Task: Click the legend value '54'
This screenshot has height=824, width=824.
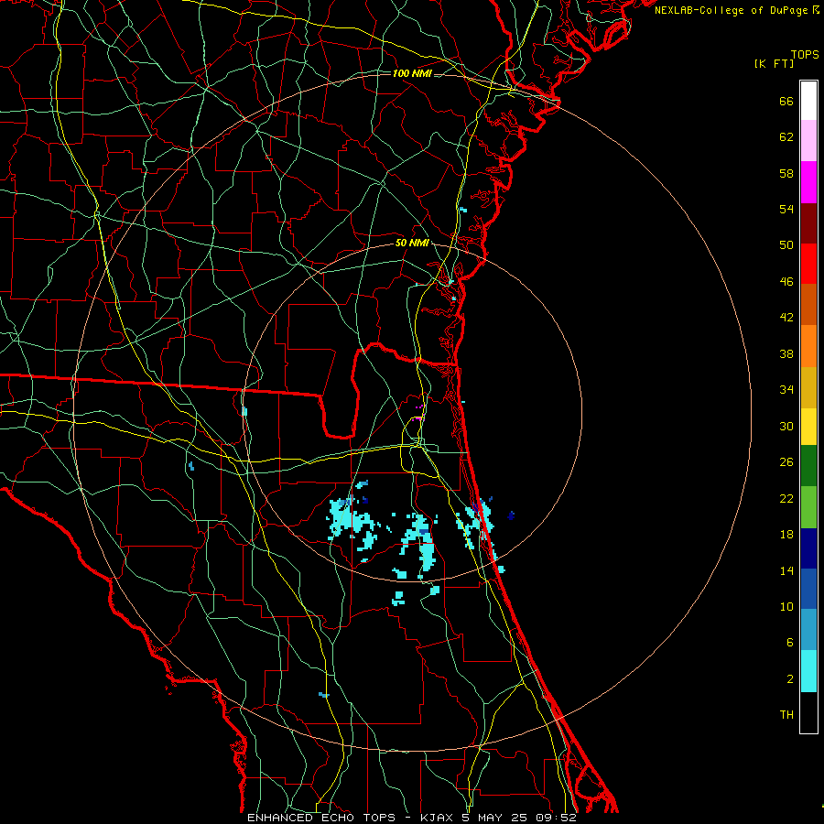Action: point(786,209)
